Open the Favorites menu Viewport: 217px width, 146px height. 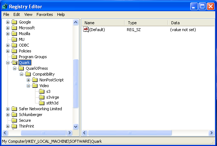44,14
